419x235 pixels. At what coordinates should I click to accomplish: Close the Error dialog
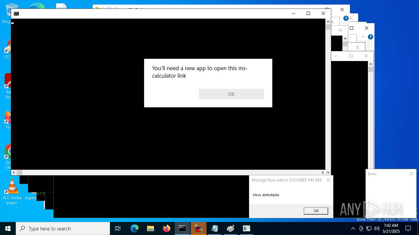(x=411, y=174)
